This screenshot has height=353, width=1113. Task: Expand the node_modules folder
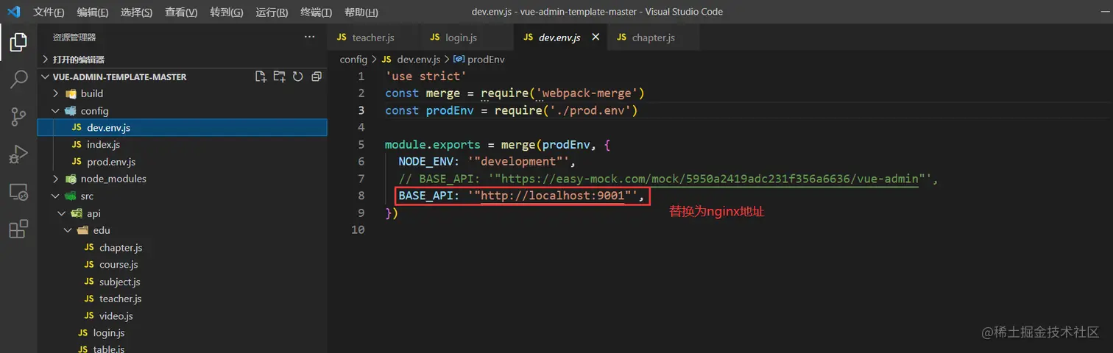(113, 179)
